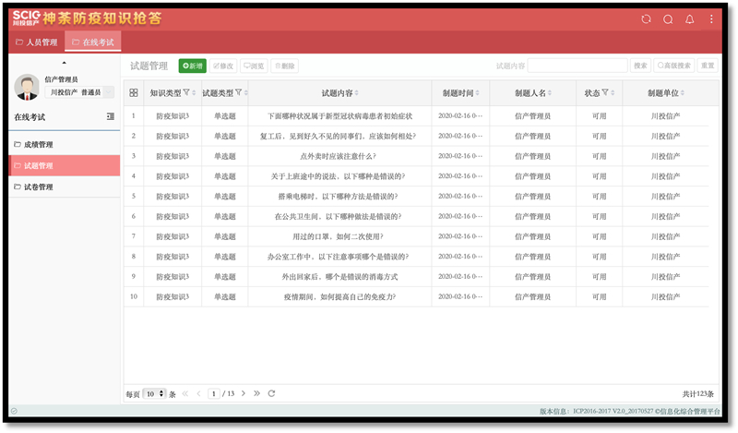Click the reload icon in pagination bar
The image size is (738, 433).
(x=271, y=393)
